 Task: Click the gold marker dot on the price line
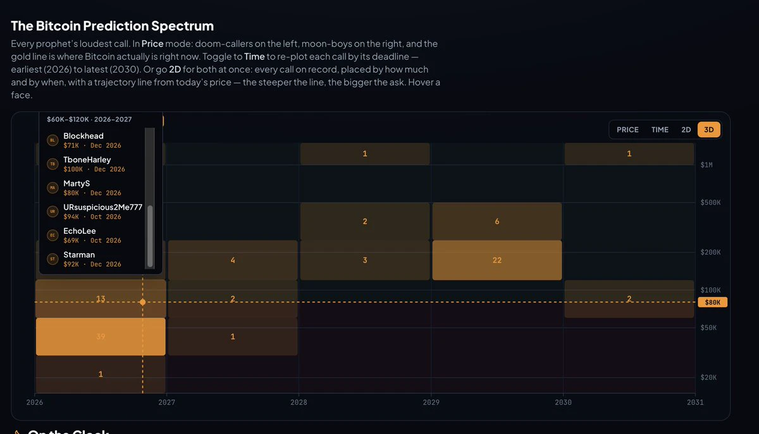pyautogui.click(x=142, y=303)
